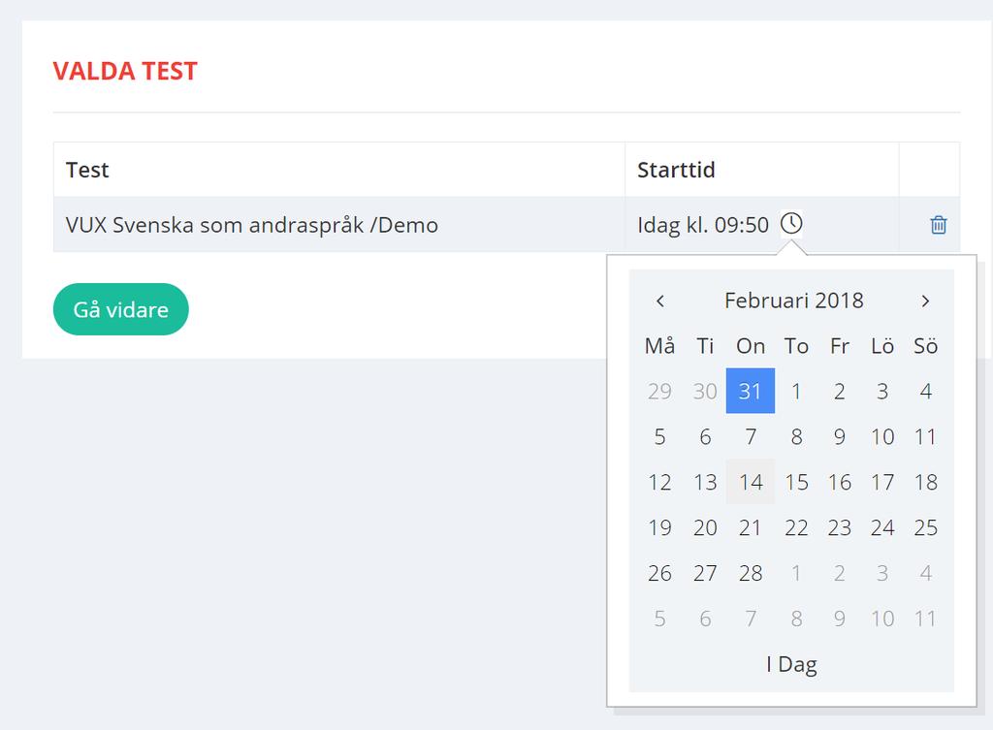Open the Februari 2018 month header
This screenshot has height=730, width=993.
coord(793,301)
